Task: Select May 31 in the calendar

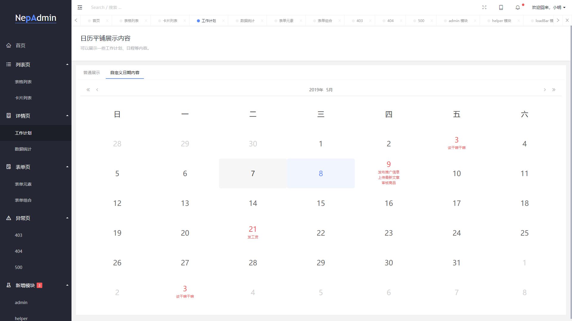Action: point(457,263)
